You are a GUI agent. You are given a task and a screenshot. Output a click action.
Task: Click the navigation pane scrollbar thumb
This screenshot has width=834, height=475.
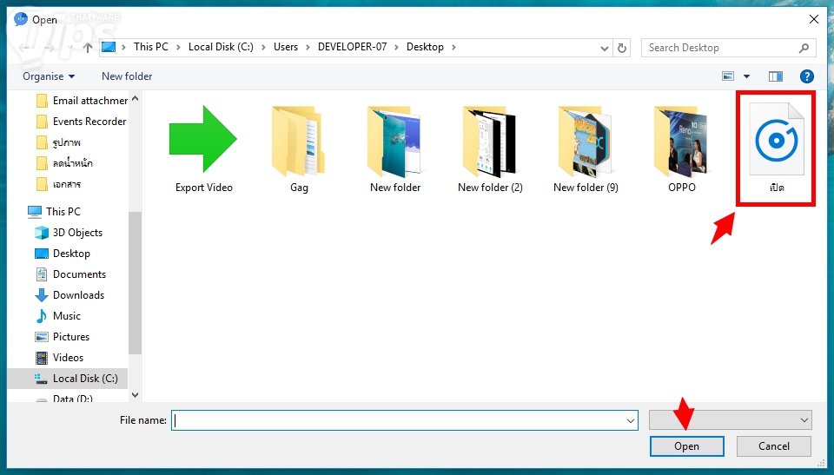(x=136, y=282)
